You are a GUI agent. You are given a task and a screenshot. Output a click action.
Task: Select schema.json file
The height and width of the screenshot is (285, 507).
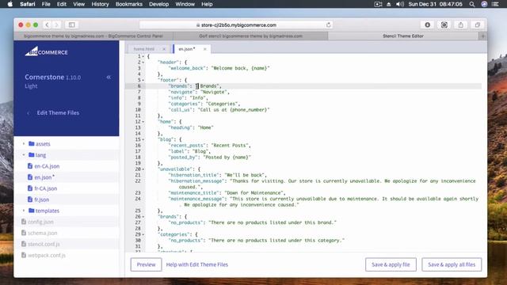(42, 233)
